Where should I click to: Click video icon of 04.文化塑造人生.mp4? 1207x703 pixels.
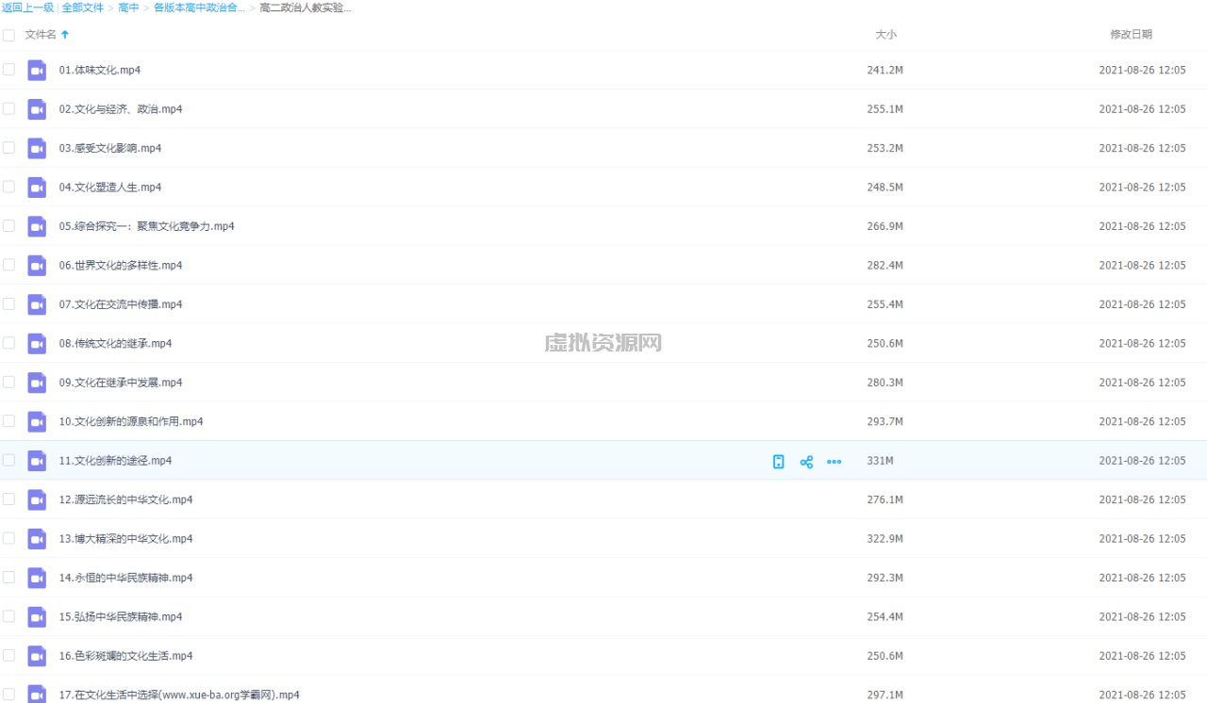coord(37,188)
